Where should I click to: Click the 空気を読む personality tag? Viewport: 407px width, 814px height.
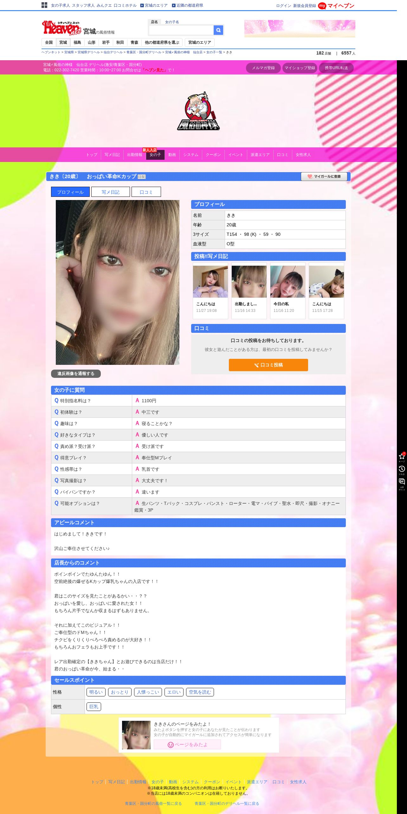(x=200, y=692)
